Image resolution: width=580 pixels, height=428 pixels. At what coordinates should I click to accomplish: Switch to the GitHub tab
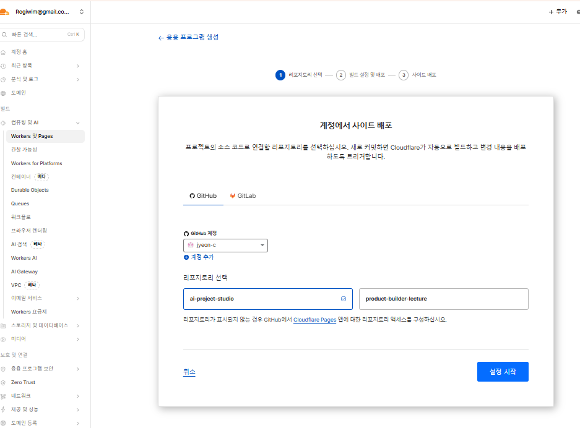coord(203,196)
